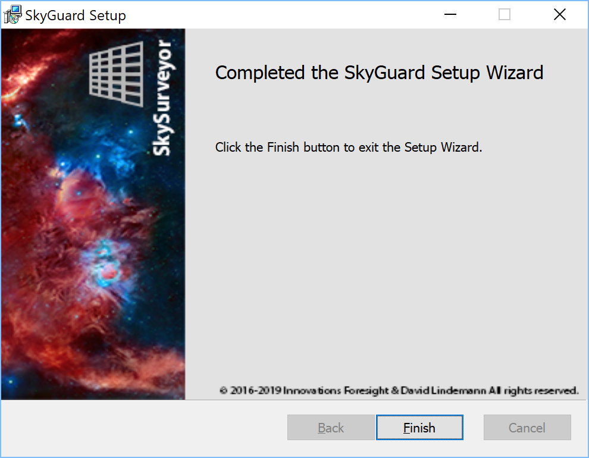Open the installer icon system menu
The width and height of the screenshot is (589, 458).
pyautogui.click(x=12, y=15)
